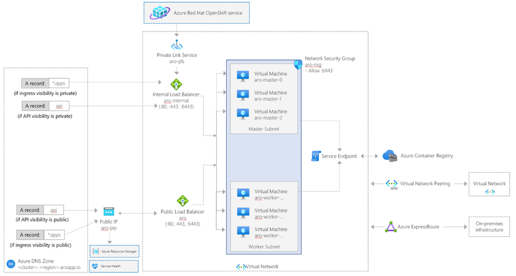Click the ports text under Public Load Balancer
The width and height of the screenshot is (516, 276).
pos(183,224)
